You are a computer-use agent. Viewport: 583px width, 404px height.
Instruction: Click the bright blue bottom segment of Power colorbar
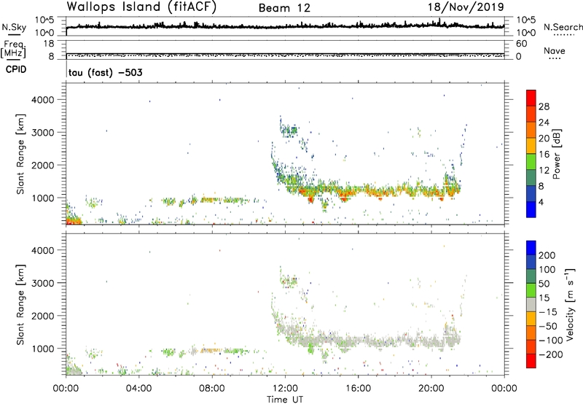click(531, 209)
